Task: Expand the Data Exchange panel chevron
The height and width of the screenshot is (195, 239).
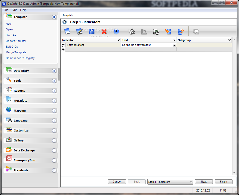Action: tap(54, 150)
